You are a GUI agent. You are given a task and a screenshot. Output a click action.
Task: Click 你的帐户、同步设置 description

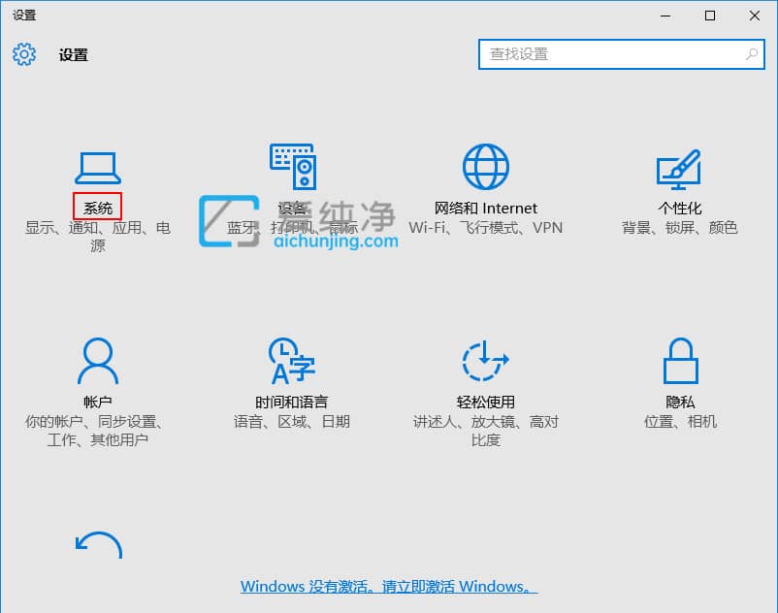click(94, 431)
